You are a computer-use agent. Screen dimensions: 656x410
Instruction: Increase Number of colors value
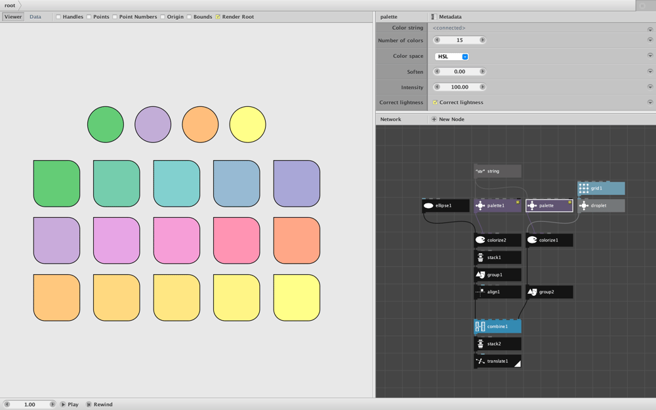tap(482, 40)
